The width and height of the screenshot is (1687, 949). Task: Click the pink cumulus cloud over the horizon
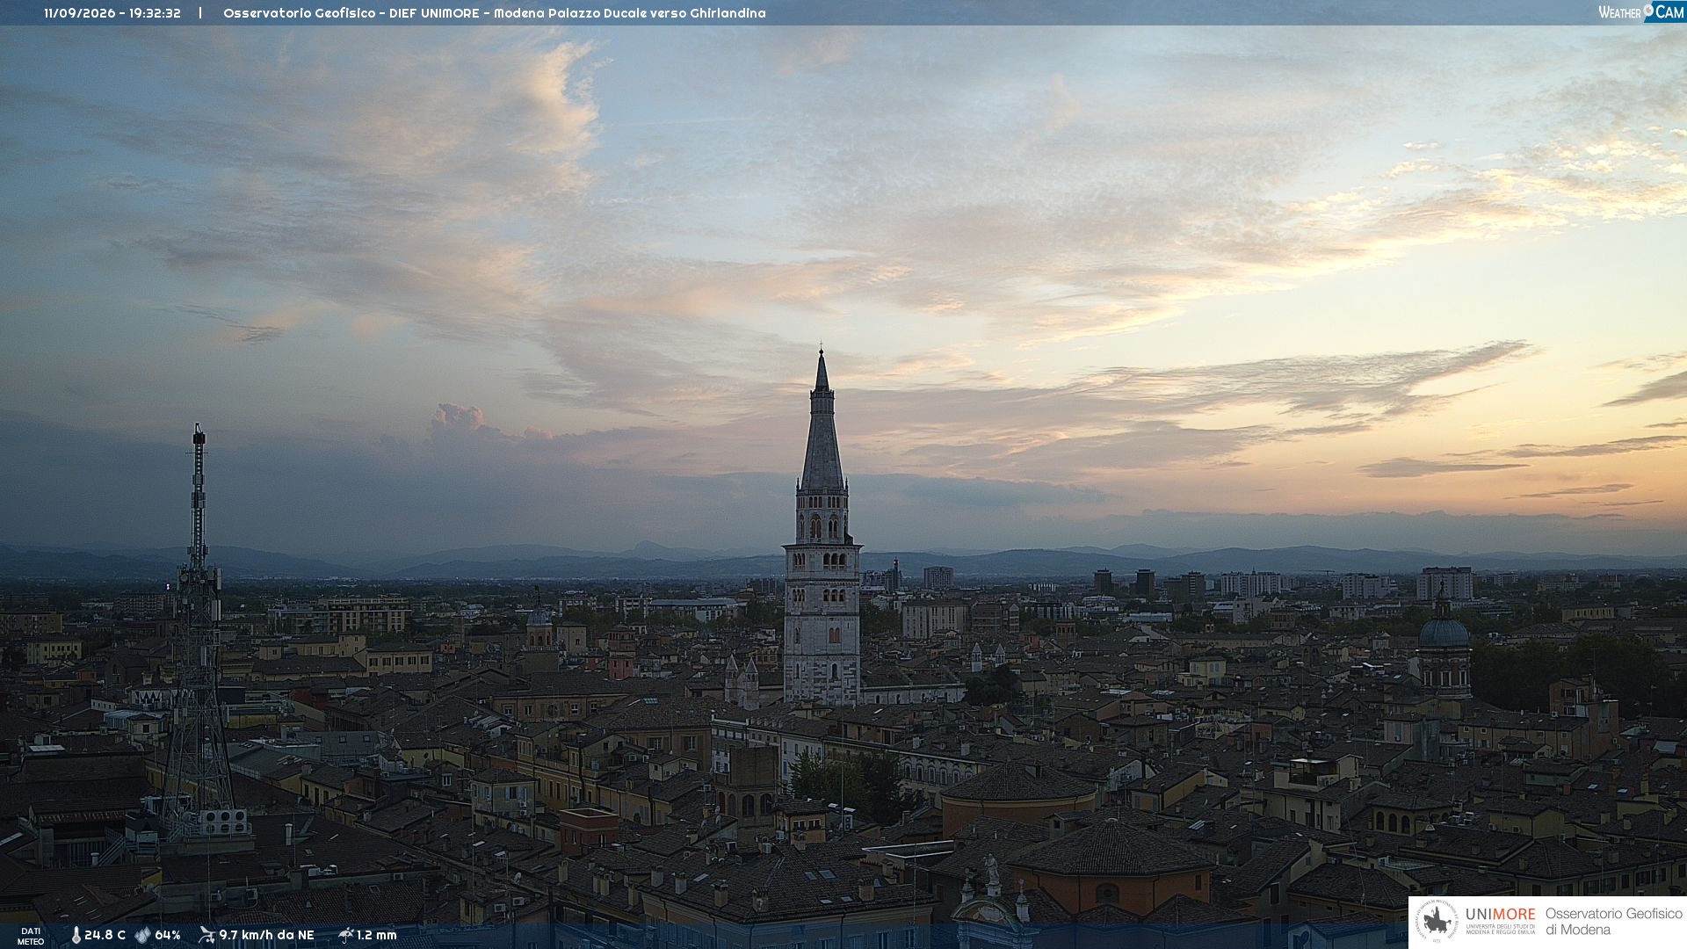click(466, 422)
